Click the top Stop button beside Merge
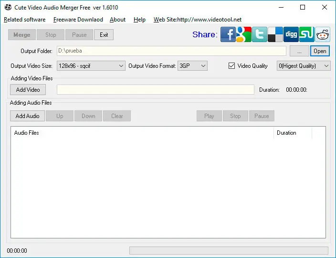336x258 pixels. click(51, 35)
